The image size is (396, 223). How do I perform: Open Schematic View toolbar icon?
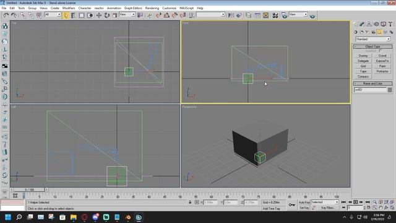[265, 15]
